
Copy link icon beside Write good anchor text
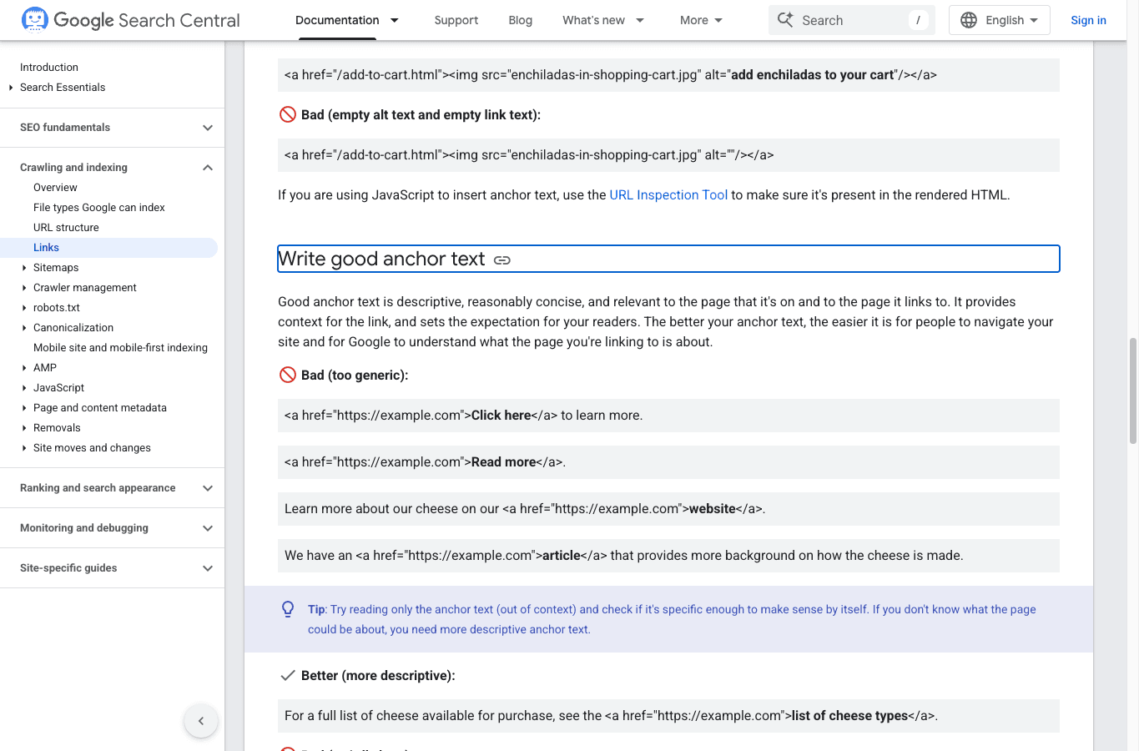click(x=502, y=260)
